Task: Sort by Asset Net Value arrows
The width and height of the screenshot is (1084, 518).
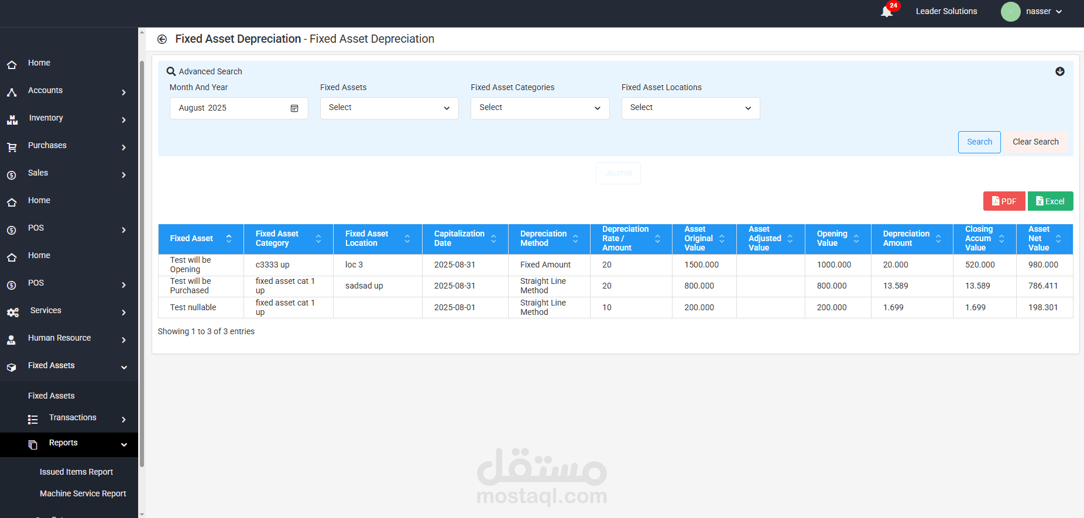Action: click(1058, 238)
